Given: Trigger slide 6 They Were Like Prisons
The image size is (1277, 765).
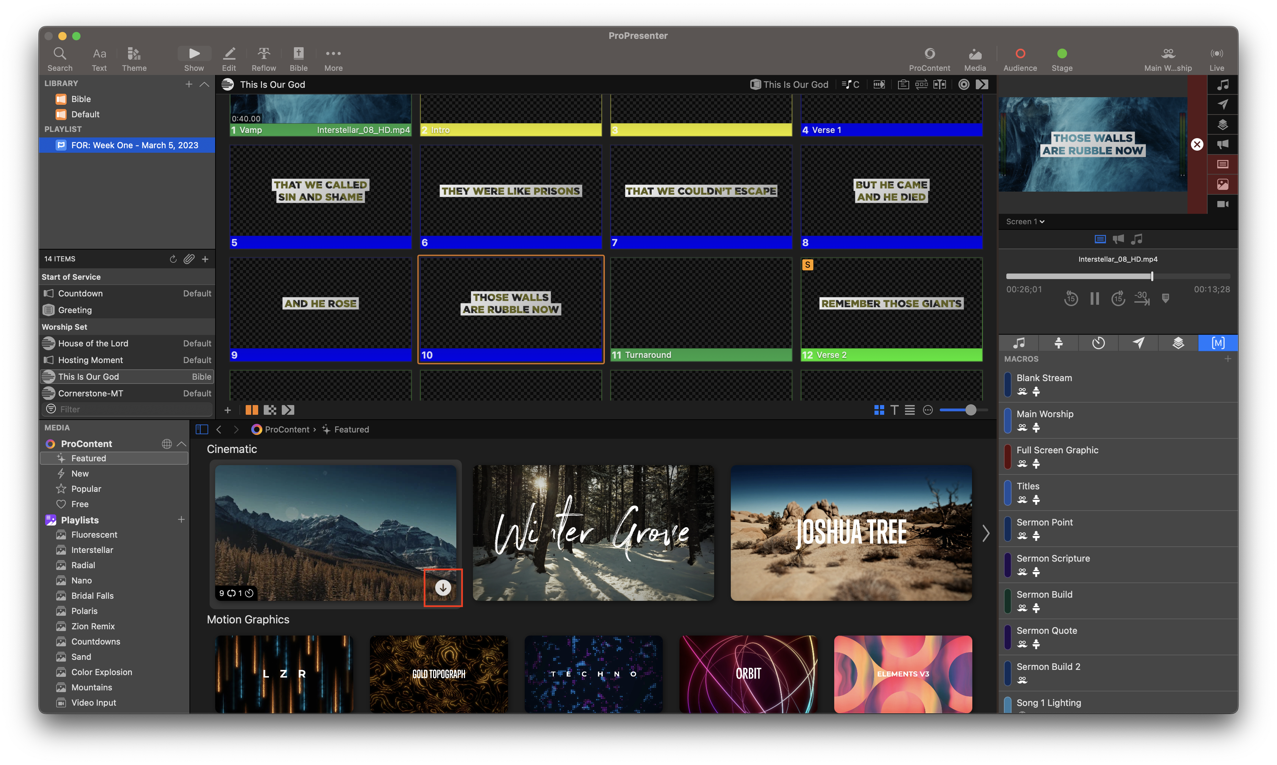Looking at the screenshot, I should 511,196.
